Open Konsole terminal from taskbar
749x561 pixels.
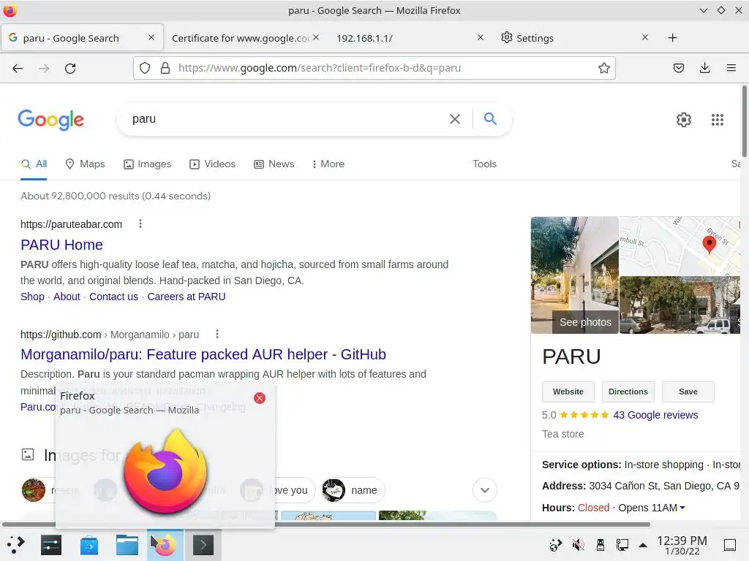pyautogui.click(x=203, y=545)
